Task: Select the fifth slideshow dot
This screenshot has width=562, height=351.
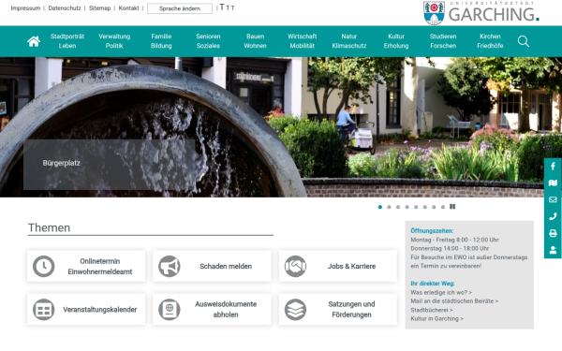Action: pos(416,207)
